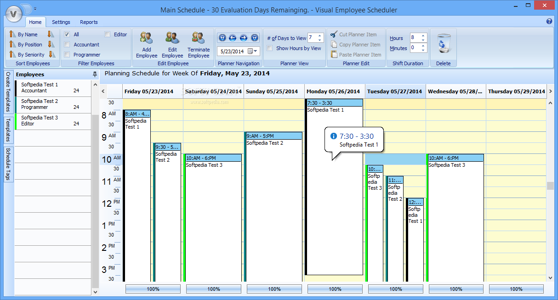This screenshot has width=558, height=300.
Task: Sort descending By Position
Action: click(51, 45)
